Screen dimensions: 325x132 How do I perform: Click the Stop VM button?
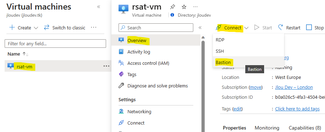tap(315, 28)
